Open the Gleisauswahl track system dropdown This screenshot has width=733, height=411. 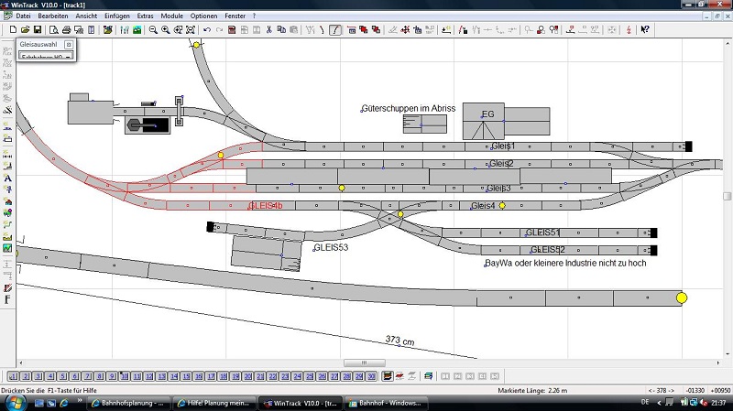68,58
